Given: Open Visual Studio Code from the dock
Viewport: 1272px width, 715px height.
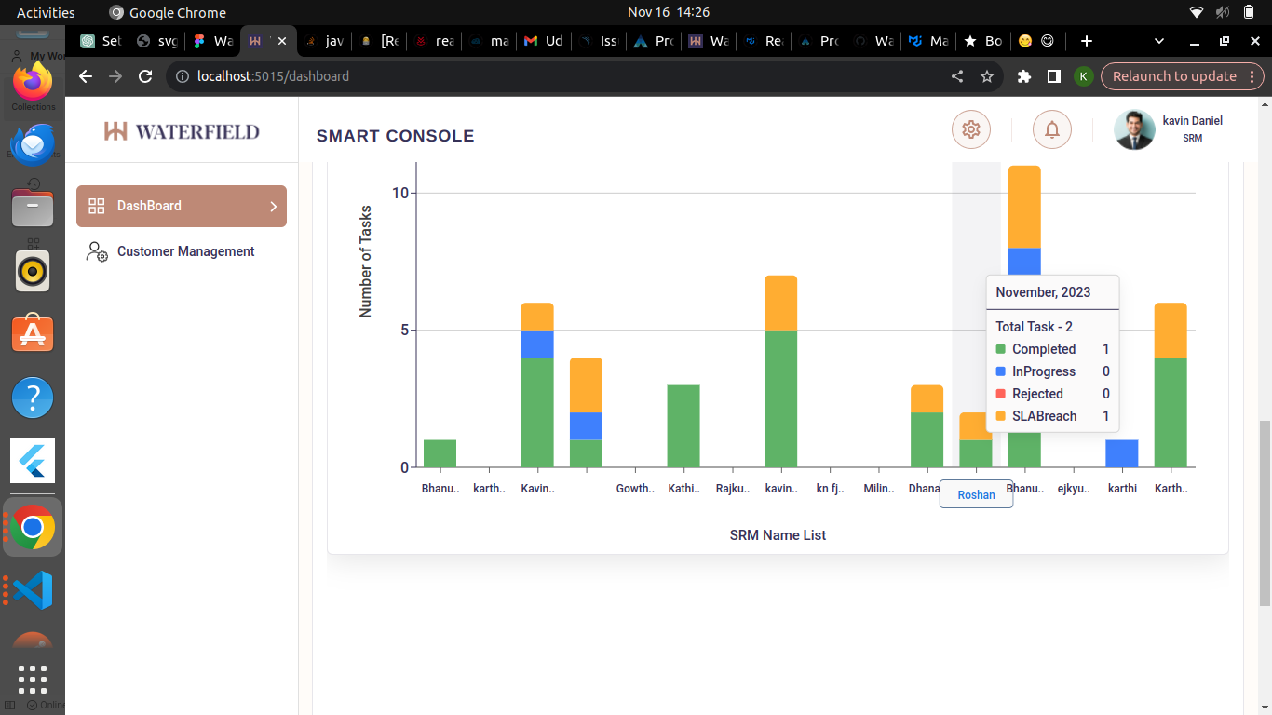Looking at the screenshot, I should coord(33,587).
